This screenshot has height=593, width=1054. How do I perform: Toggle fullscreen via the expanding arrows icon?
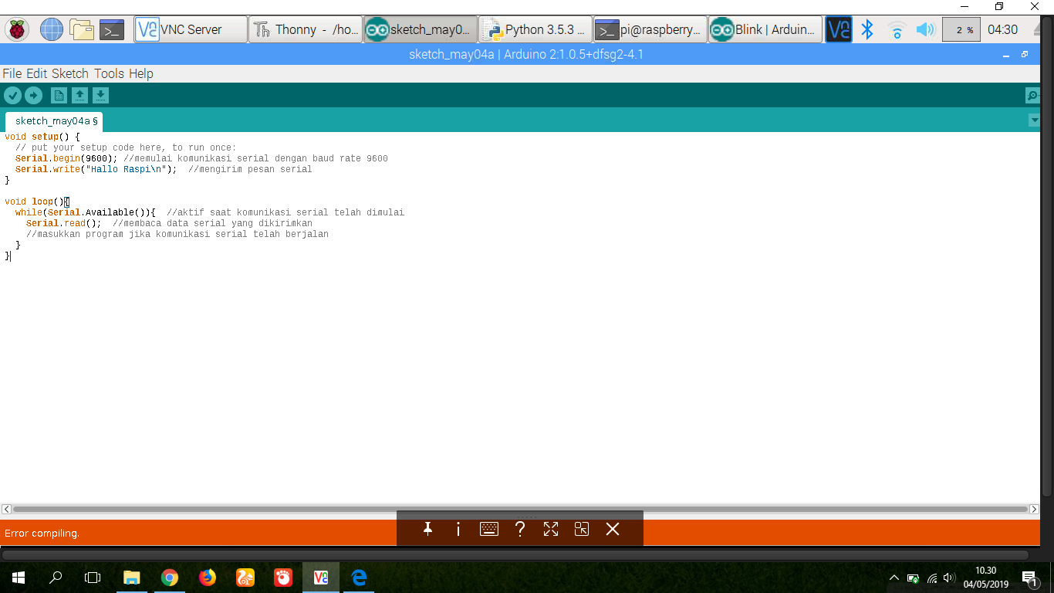pos(550,530)
